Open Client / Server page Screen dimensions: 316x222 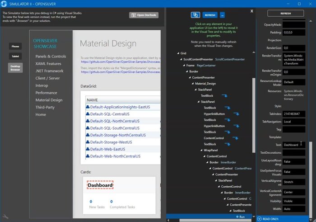47,78
